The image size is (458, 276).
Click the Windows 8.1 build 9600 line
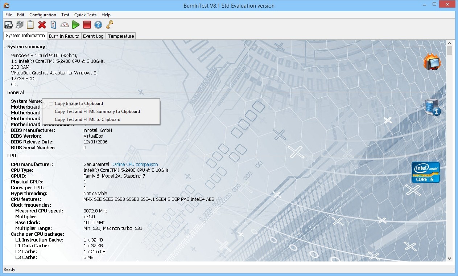tap(44, 56)
